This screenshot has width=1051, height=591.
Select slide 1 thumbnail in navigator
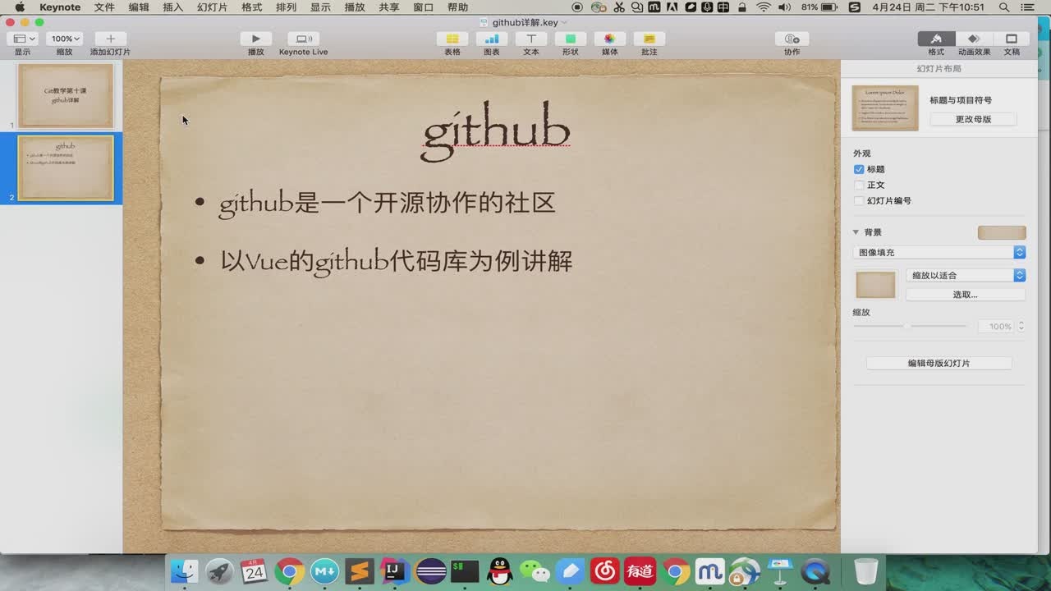[x=66, y=96]
